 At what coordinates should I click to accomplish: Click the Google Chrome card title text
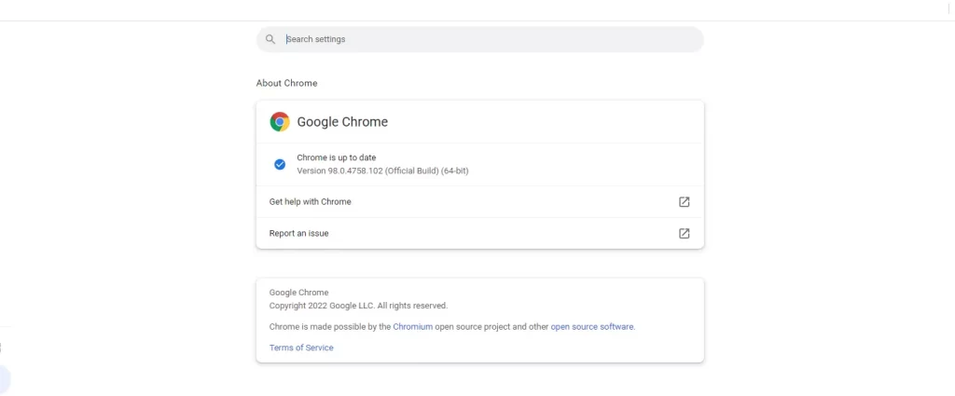click(342, 122)
